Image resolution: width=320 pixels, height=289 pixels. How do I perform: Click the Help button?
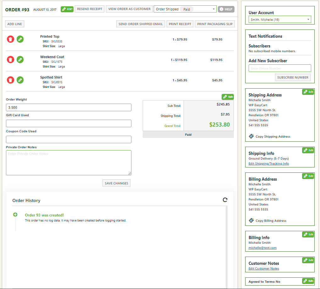[x=226, y=9]
